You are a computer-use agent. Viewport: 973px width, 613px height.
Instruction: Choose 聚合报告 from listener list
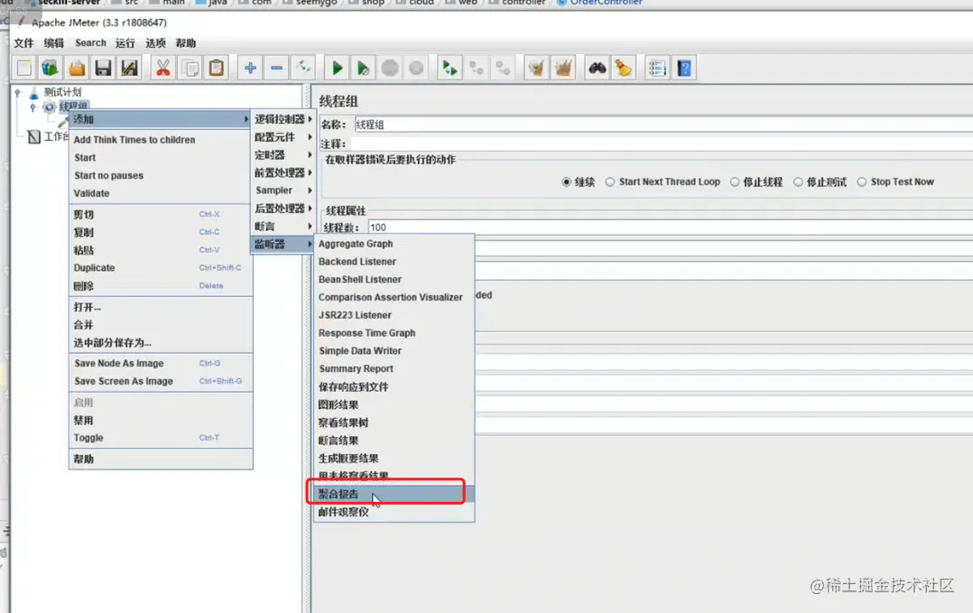click(394, 495)
